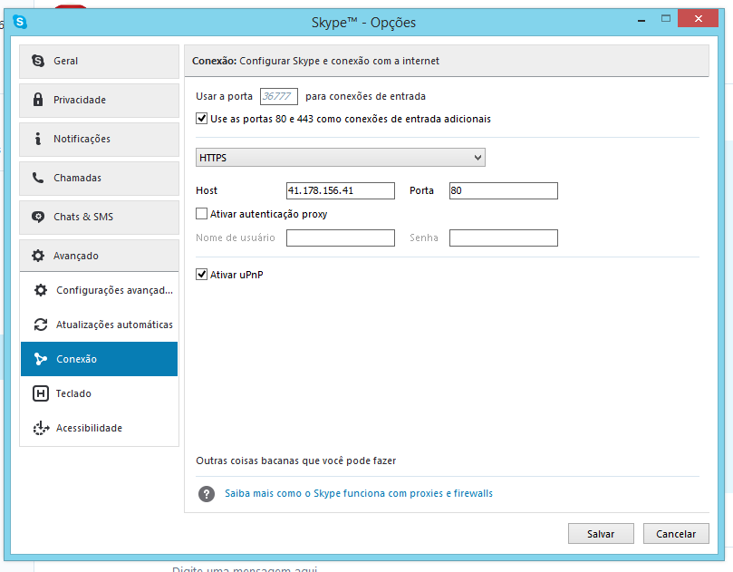This screenshot has width=733, height=572.
Task: Open the HTTPS proxy type dropdown
Action: [341, 157]
